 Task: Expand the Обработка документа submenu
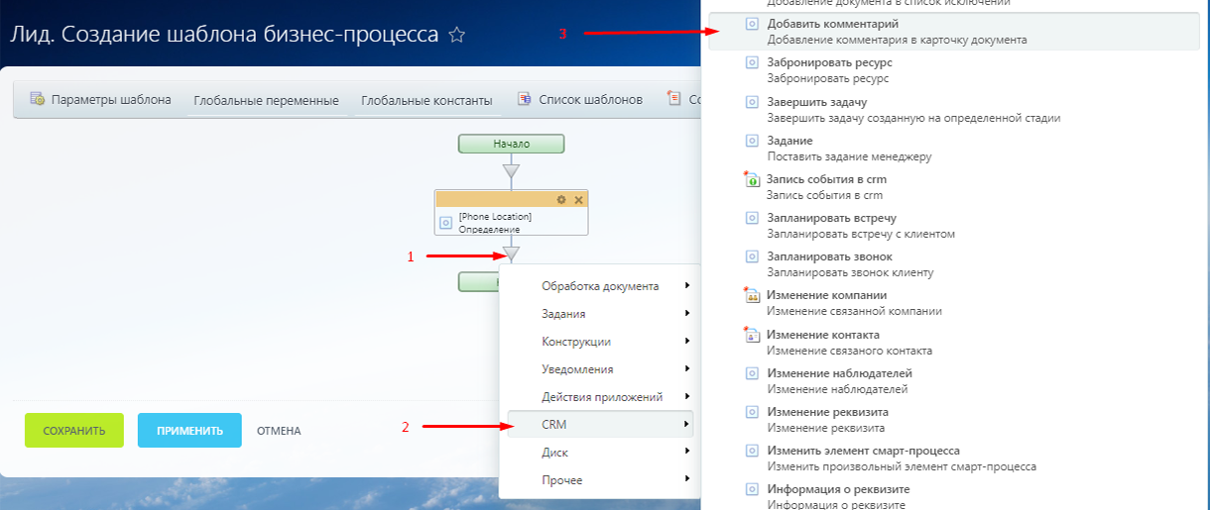coord(600,286)
